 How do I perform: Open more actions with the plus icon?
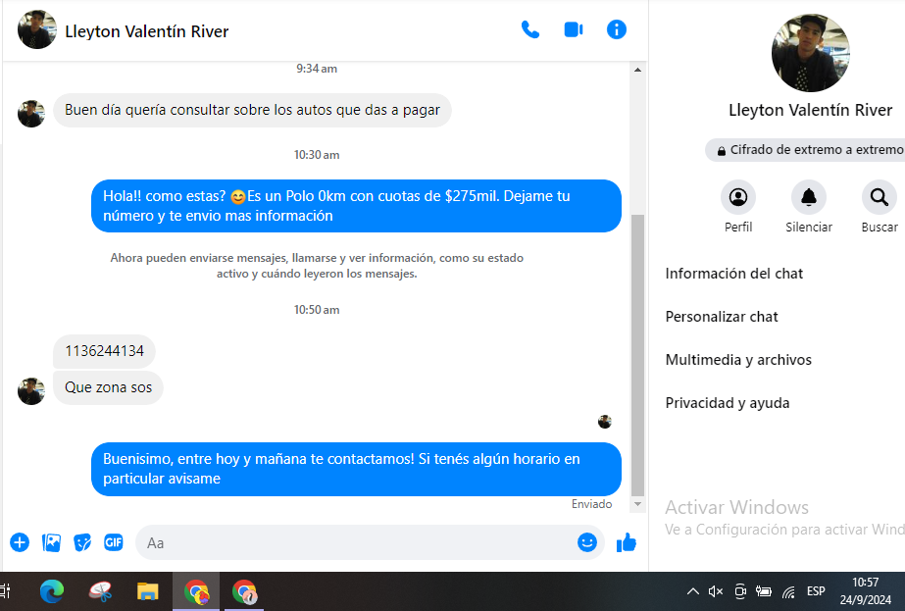(20, 542)
